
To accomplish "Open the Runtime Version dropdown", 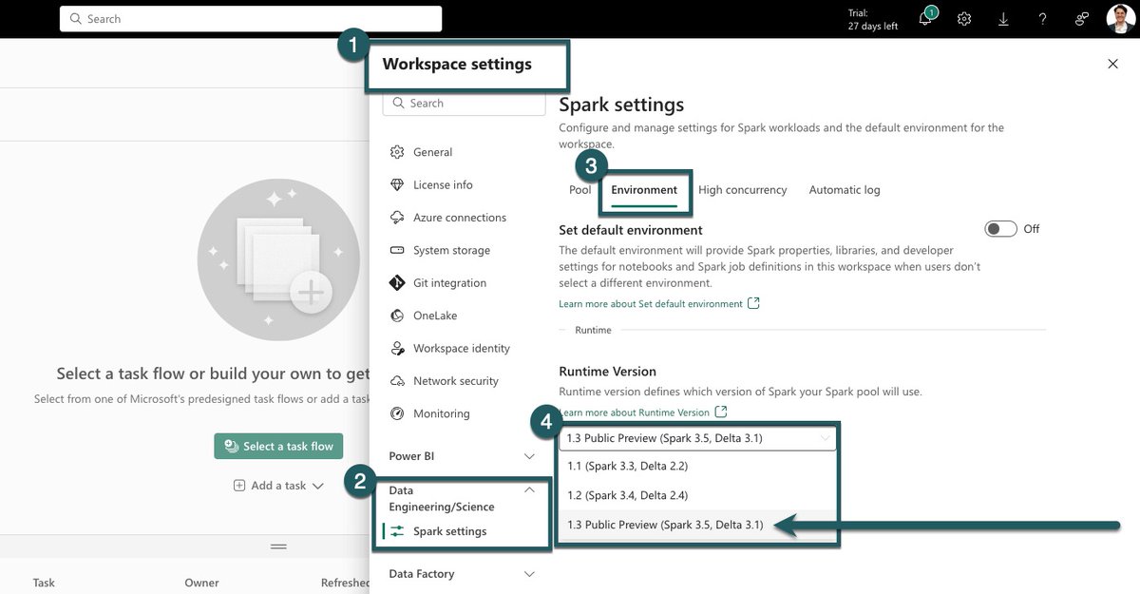I will (x=698, y=438).
